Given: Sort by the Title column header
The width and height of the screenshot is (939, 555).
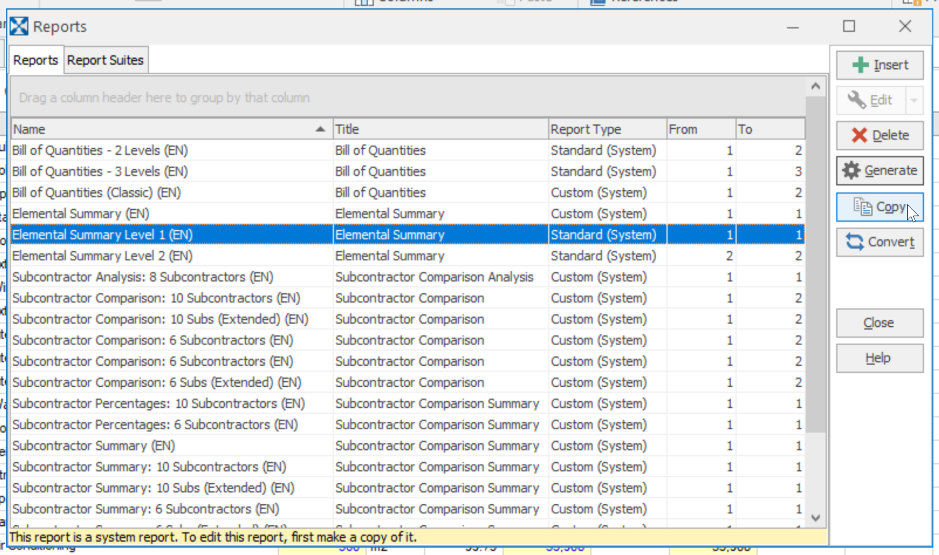Looking at the screenshot, I should pyautogui.click(x=441, y=129).
